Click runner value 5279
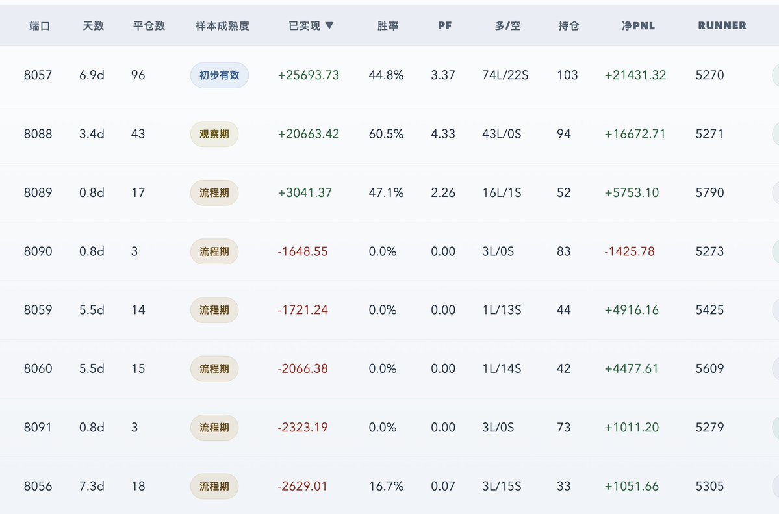Image resolution: width=779 pixels, height=514 pixels. 709,427
